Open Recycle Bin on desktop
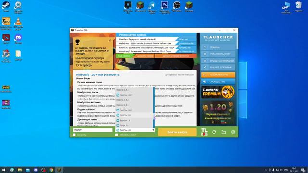This screenshot has height=173, width=308. (298, 6)
